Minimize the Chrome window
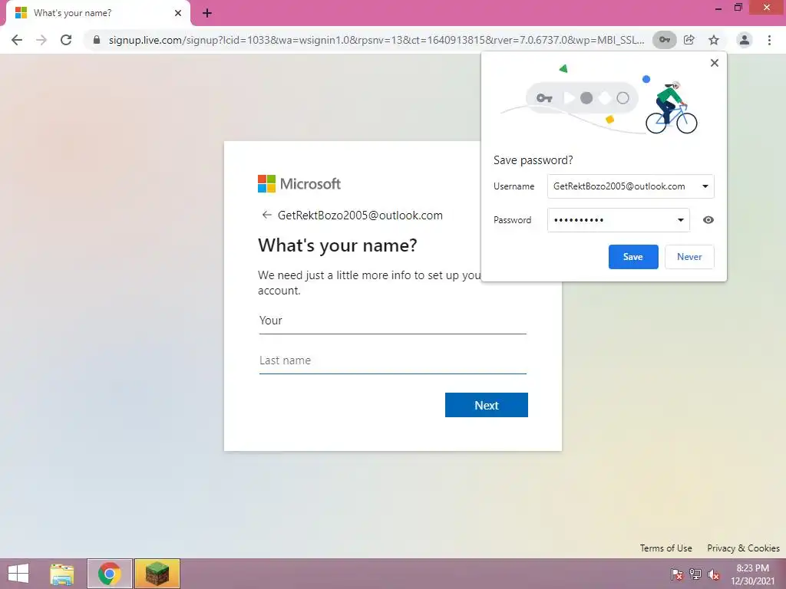This screenshot has width=786, height=589. (718, 8)
